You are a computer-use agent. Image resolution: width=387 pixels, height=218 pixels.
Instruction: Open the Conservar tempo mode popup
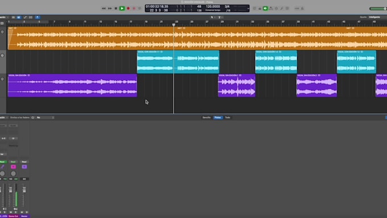pos(213,10)
